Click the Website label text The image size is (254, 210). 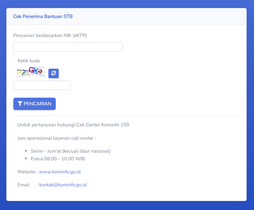click(x=27, y=172)
